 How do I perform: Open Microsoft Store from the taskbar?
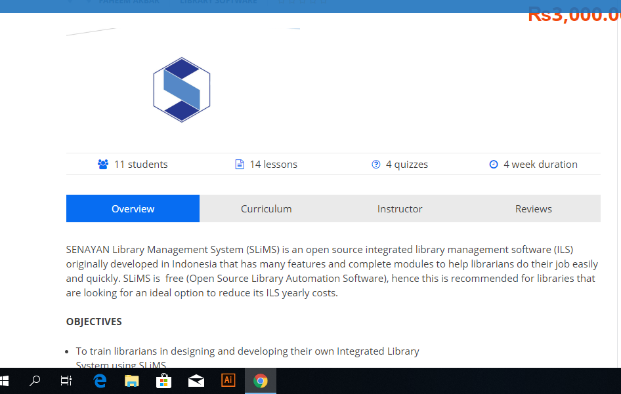tap(163, 381)
